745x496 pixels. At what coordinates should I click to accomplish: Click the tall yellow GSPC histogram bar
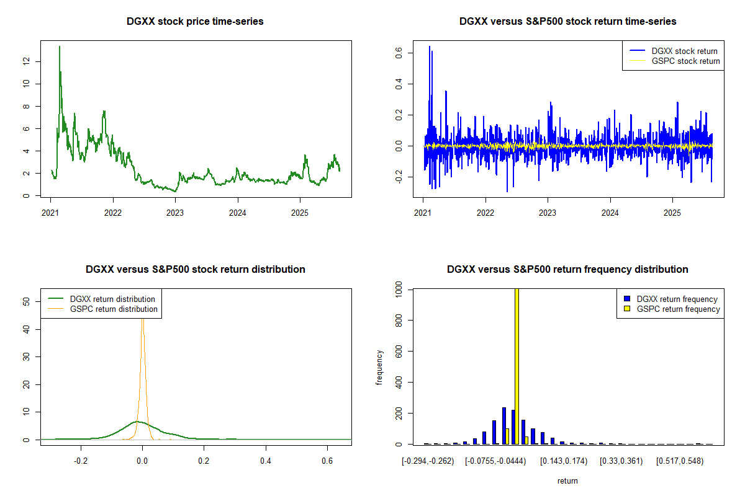(x=517, y=366)
